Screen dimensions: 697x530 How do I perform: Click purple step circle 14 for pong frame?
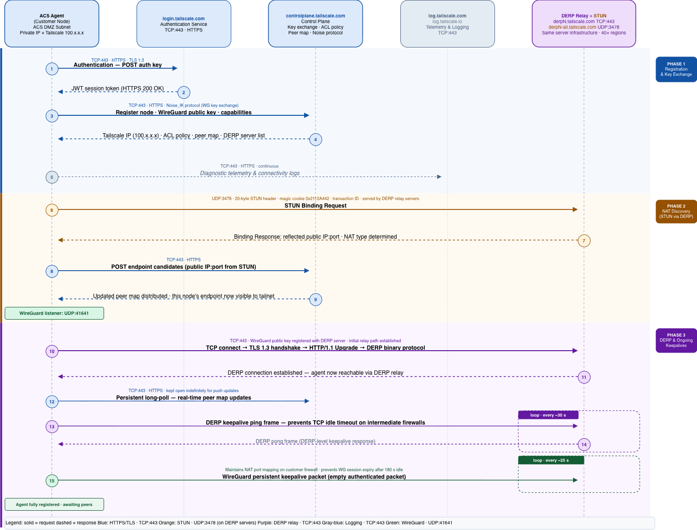click(x=584, y=444)
